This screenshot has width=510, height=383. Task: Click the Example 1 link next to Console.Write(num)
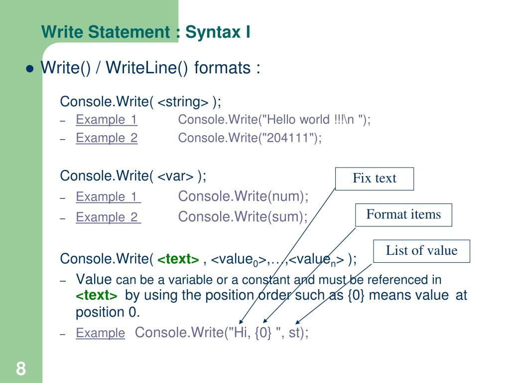pos(108,196)
